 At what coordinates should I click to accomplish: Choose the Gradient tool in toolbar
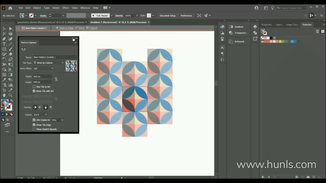click(11, 75)
